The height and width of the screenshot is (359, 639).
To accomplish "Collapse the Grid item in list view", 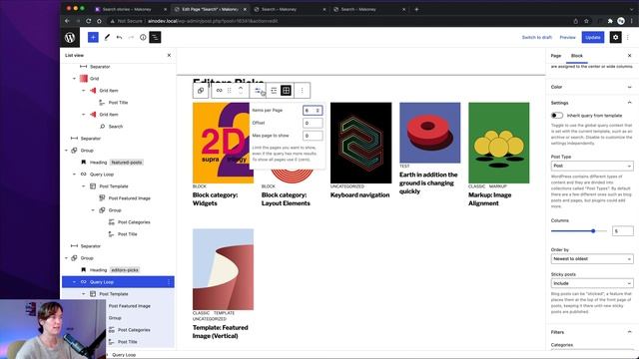I will pos(74,79).
